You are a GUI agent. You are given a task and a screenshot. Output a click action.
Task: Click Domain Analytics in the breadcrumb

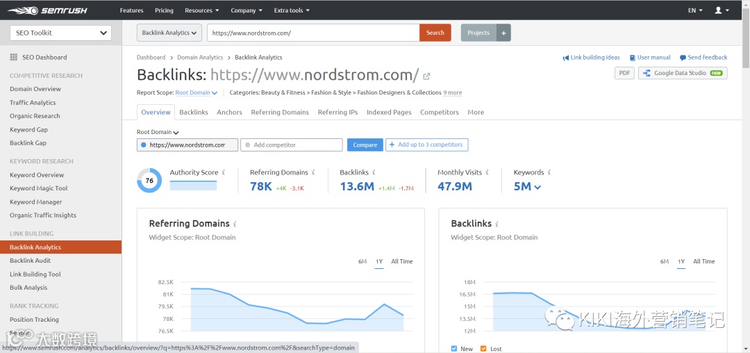point(200,58)
